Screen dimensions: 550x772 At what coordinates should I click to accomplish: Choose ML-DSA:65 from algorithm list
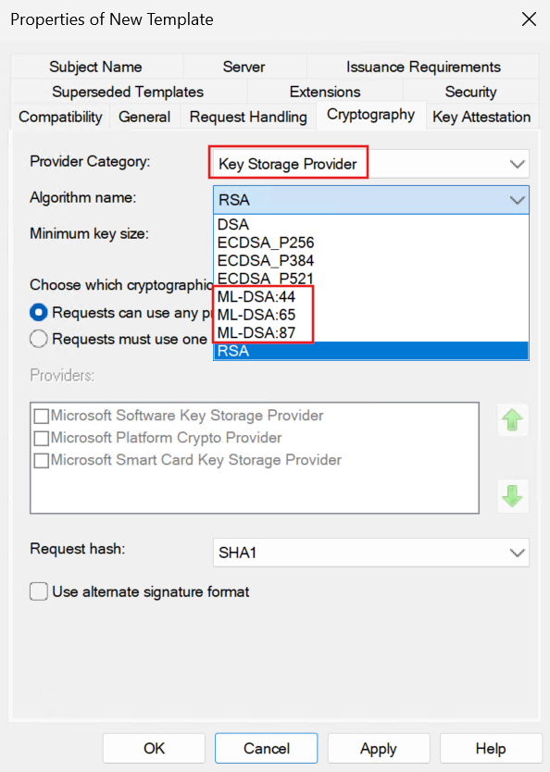click(x=370, y=315)
